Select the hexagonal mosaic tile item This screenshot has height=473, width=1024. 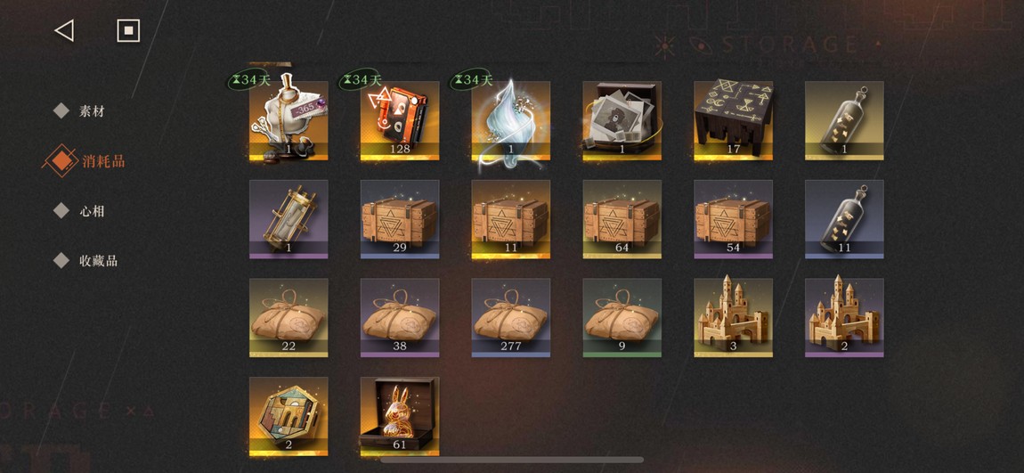(x=289, y=417)
